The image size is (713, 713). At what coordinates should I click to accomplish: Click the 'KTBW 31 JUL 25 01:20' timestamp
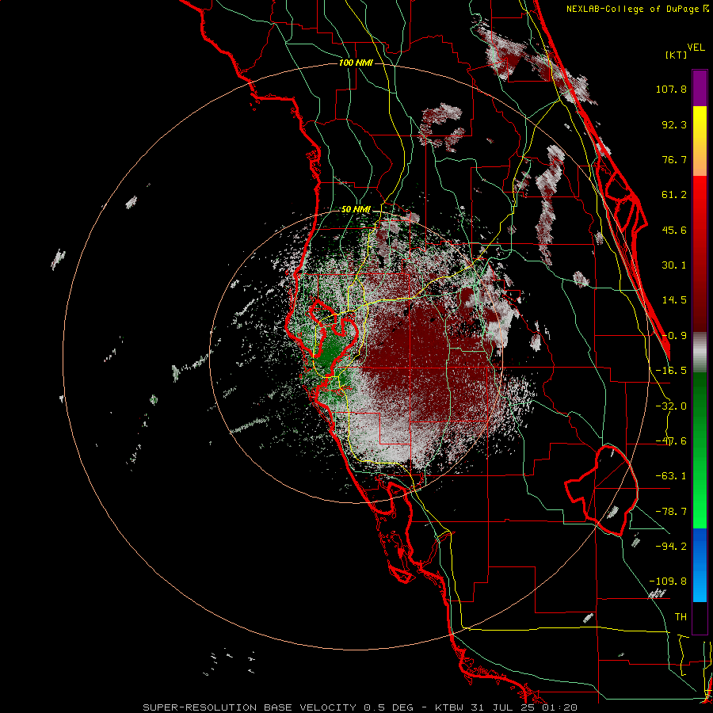click(x=506, y=707)
